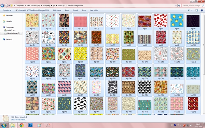Select Favorites in the navigation pane
The width and height of the screenshot is (205, 128).
tap(9, 15)
